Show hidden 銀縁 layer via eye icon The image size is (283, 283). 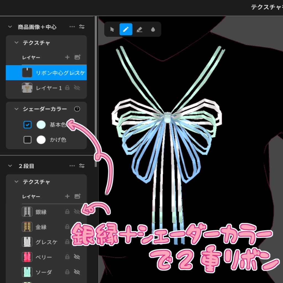(77, 211)
